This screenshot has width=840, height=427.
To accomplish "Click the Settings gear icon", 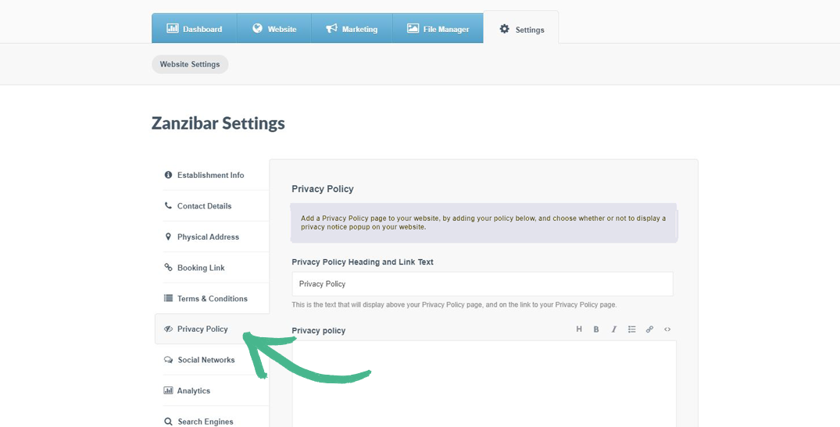I will tap(505, 29).
